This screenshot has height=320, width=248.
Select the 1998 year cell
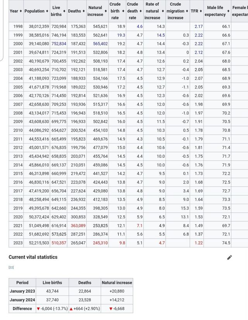click(17, 26)
